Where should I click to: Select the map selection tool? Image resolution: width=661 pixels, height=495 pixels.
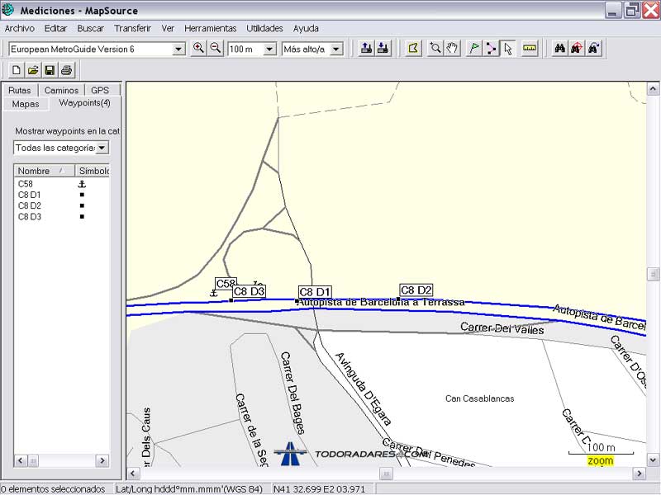point(413,49)
